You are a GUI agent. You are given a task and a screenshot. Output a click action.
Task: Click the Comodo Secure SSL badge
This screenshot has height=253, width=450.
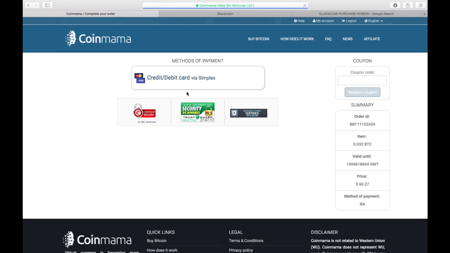coord(144,112)
